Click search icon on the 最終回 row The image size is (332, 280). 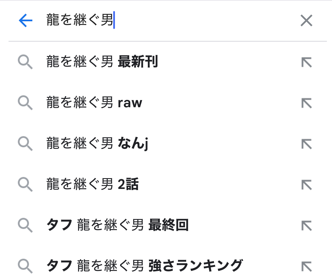coord(25,226)
